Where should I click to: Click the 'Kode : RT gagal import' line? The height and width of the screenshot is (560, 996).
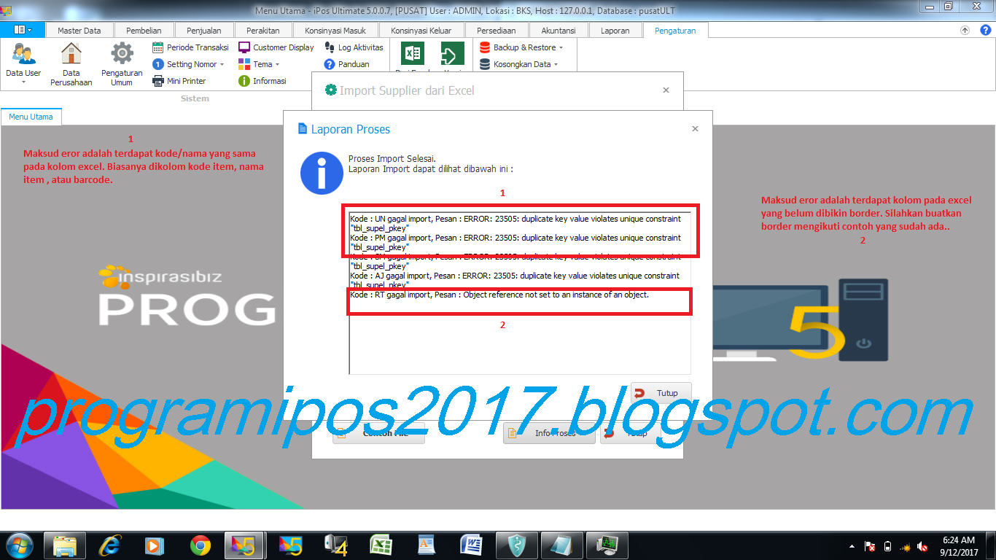tap(499, 295)
